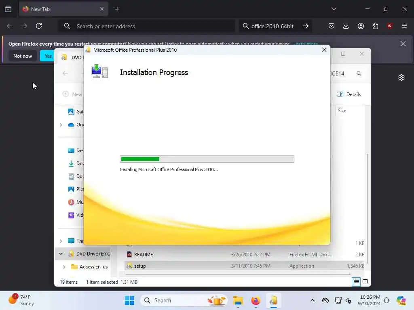Open the list all tabs dropdown
Image resolution: width=414 pixels, height=310 pixels.
coord(334,9)
